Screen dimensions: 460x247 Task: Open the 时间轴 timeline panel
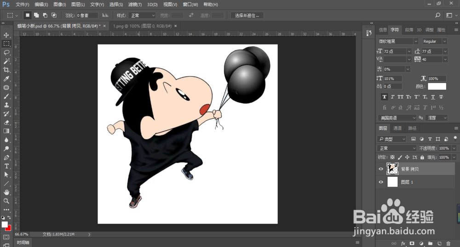pyautogui.click(x=23, y=242)
